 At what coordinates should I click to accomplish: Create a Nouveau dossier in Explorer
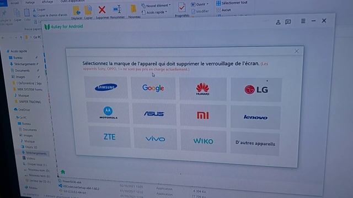[134, 12]
